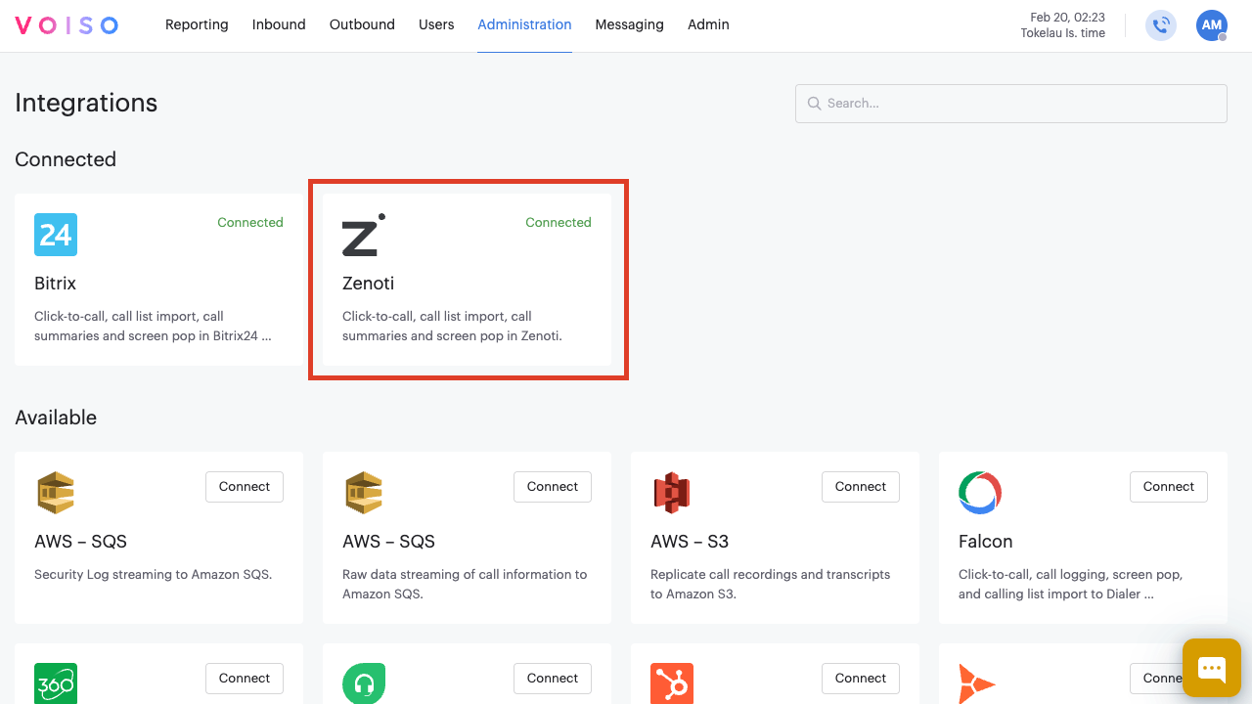
Task: Click the AWS S3 integration icon
Action: 671,492
